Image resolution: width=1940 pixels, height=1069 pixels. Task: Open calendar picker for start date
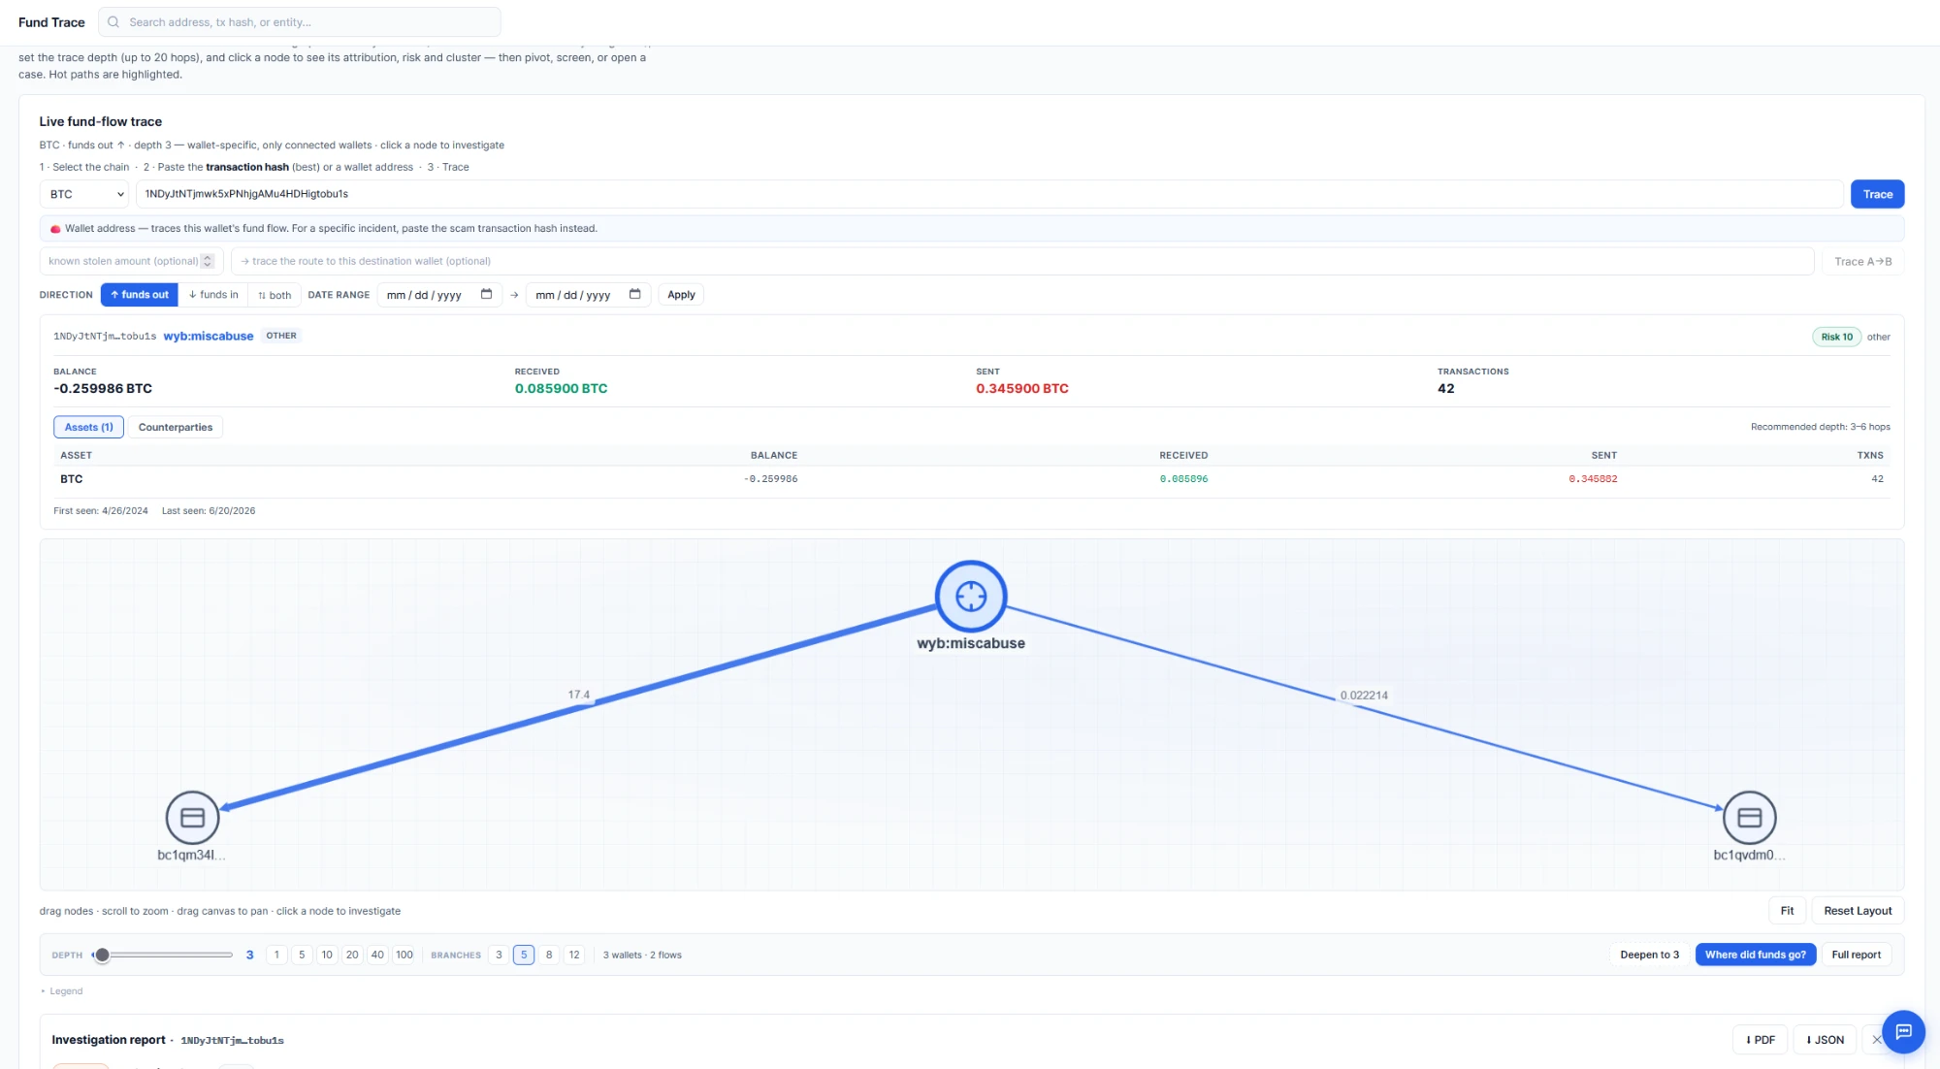[x=486, y=294]
